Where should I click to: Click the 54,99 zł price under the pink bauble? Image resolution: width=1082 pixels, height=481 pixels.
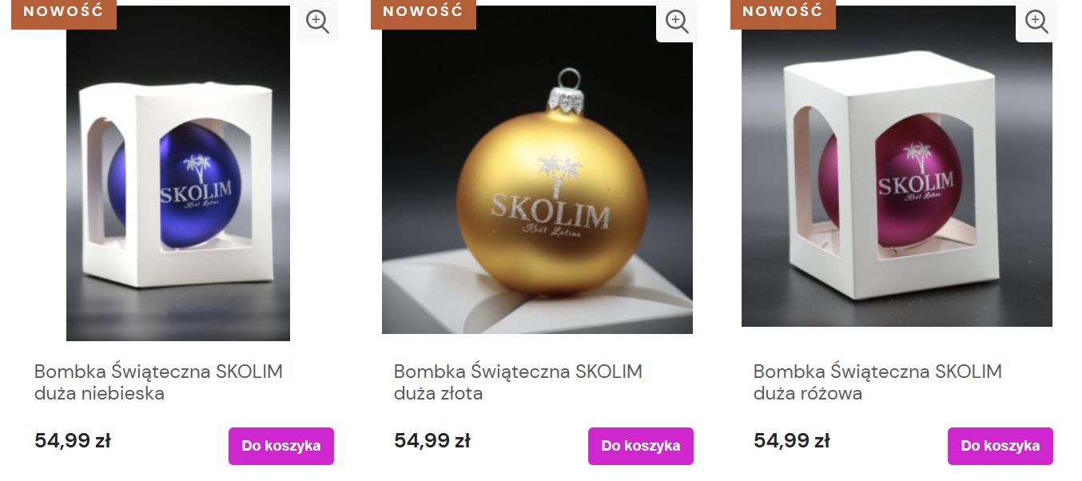click(x=792, y=439)
